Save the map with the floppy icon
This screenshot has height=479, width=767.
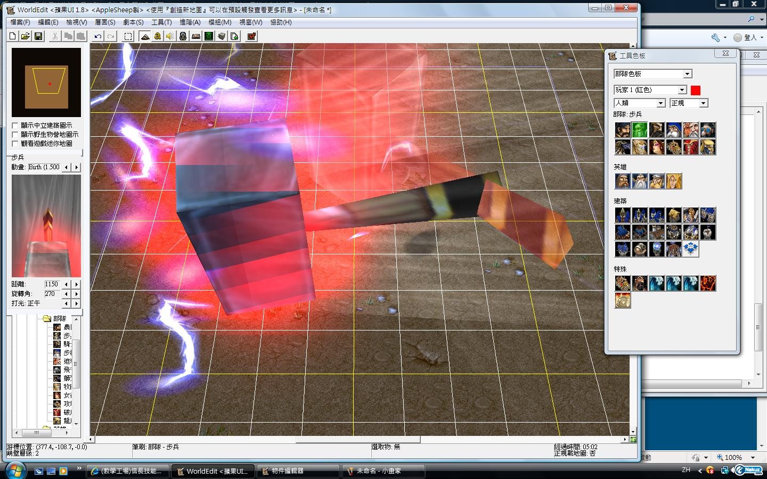tap(38, 36)
